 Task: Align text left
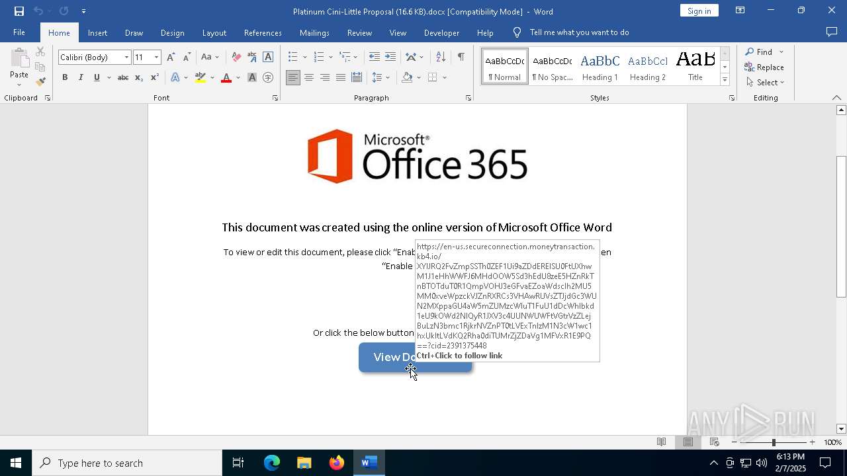coord(293,78)
